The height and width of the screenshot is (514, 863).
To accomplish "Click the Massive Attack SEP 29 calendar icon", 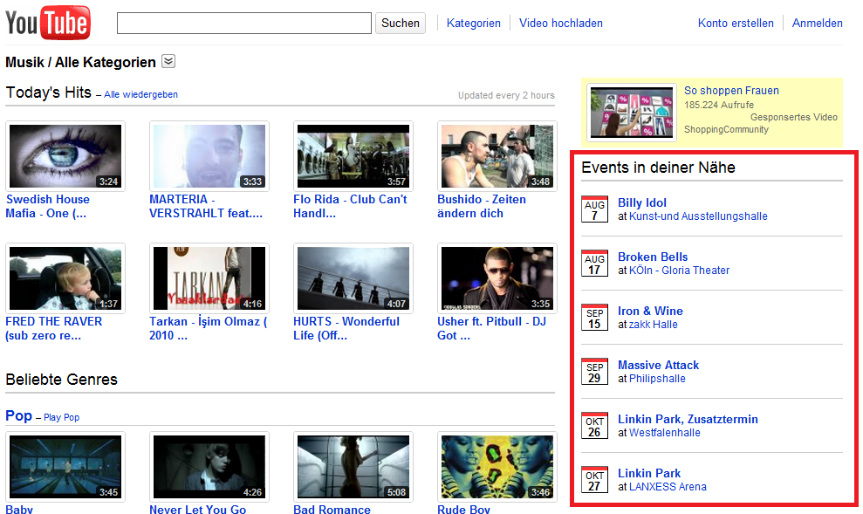I will (594, 372).
